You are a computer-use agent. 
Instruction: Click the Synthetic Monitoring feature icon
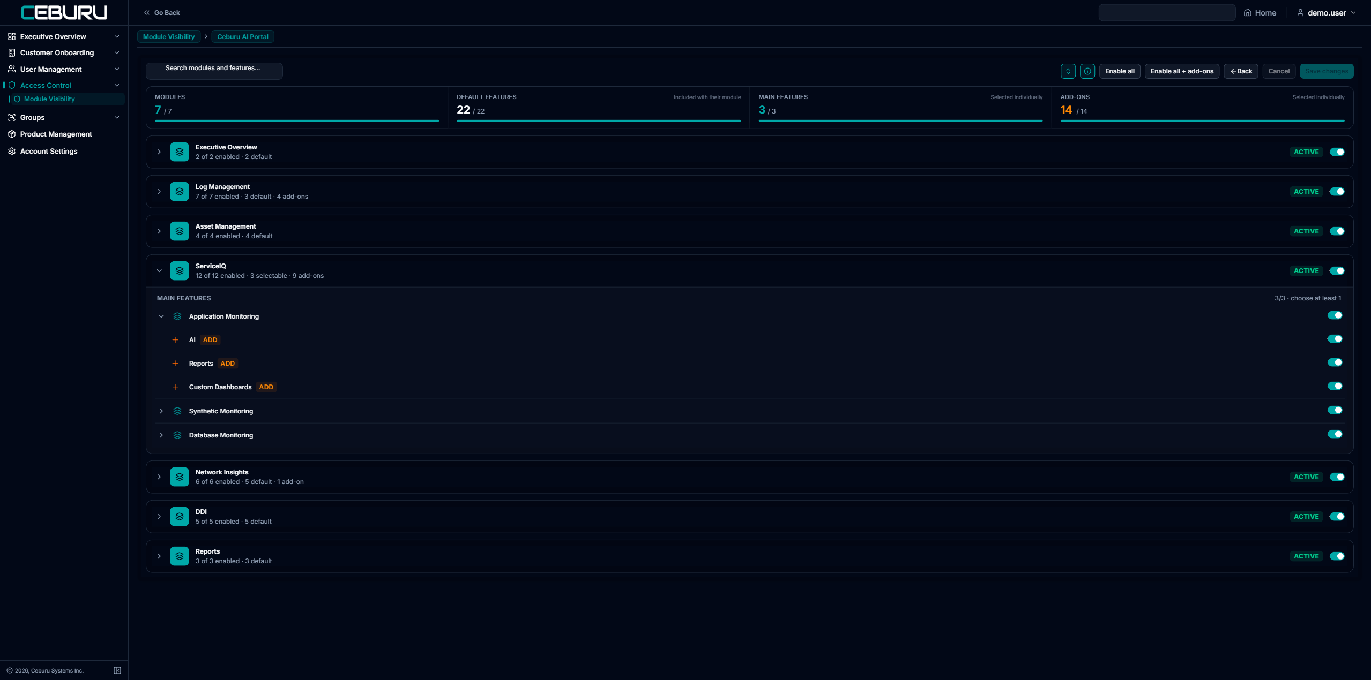[177, 411]
